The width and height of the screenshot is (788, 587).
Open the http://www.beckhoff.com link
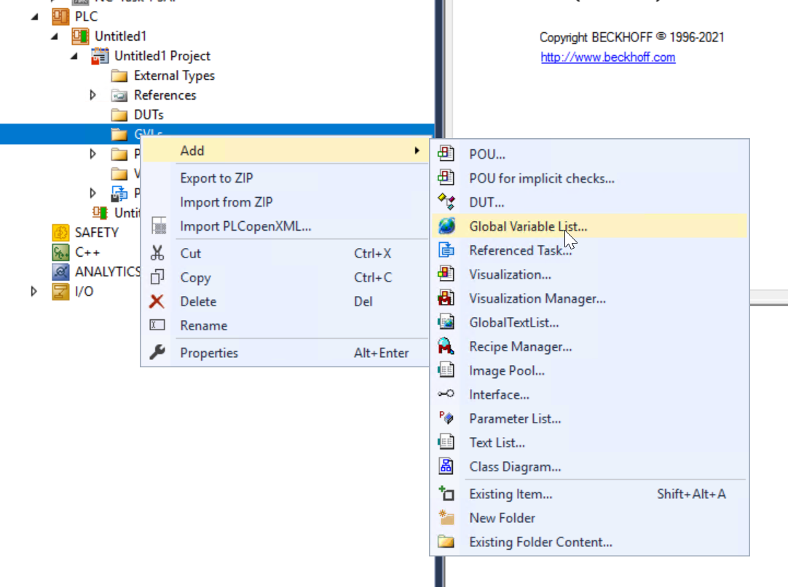click(608, 57)
